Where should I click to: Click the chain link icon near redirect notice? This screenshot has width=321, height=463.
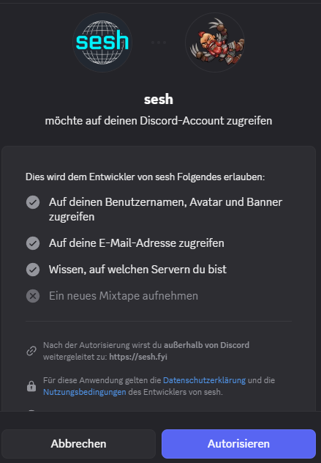(31, 351)
